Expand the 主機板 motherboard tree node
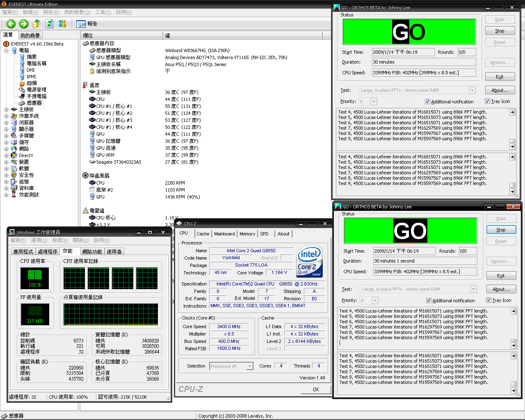This screenshot has width=525, height=420. point(6,110)
